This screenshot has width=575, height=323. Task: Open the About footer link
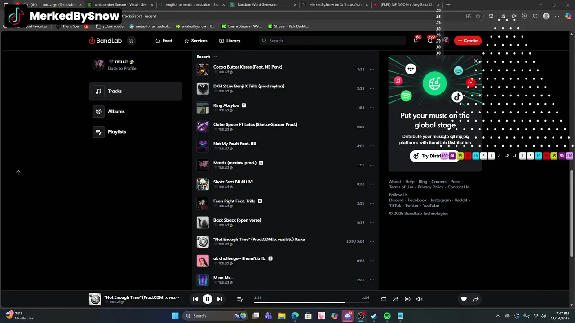point(395,182)
